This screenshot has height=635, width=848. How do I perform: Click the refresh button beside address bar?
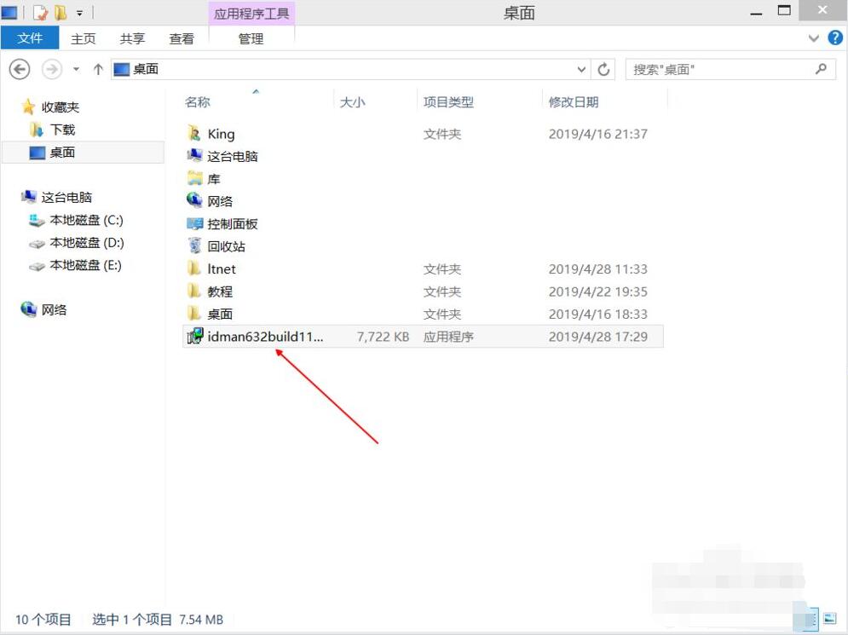click(603, 69)
